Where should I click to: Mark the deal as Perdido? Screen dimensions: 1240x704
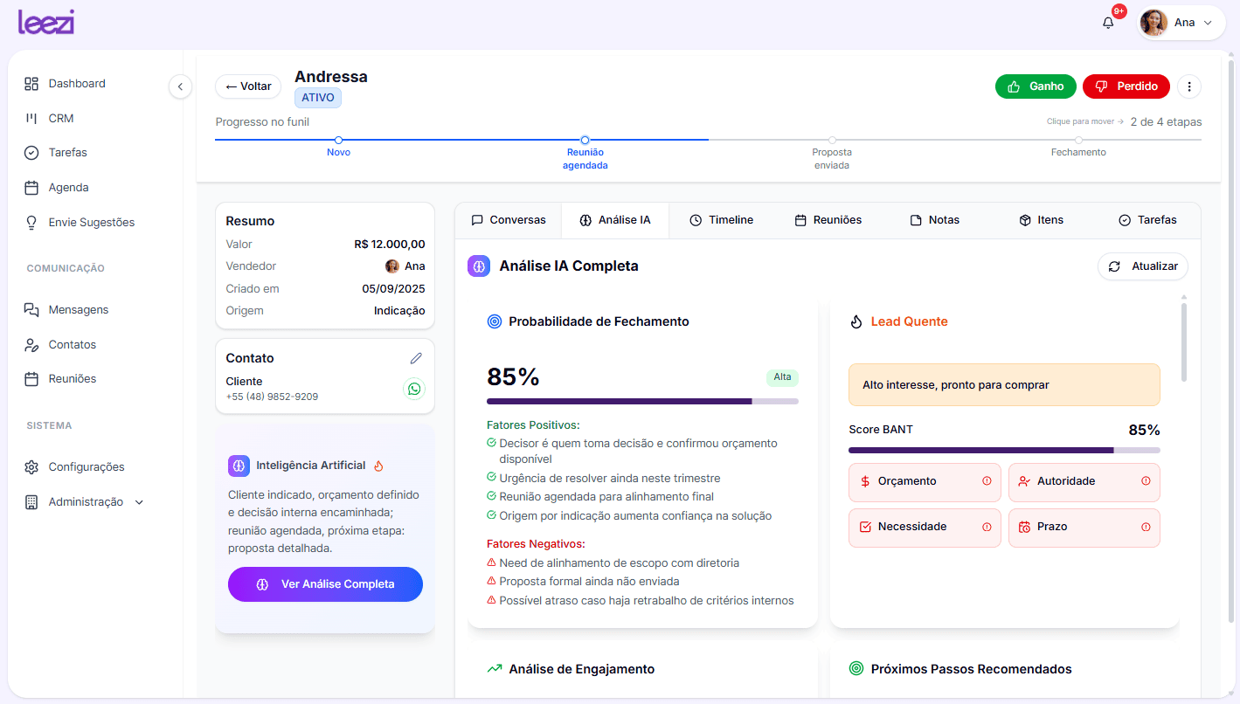coord(1126,86)
